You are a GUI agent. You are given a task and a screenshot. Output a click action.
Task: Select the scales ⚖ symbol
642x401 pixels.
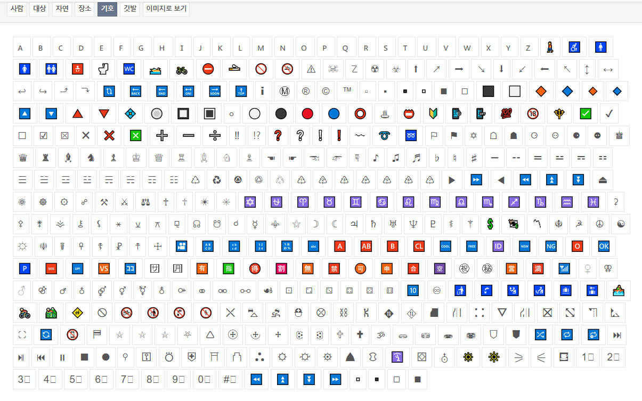145,202
